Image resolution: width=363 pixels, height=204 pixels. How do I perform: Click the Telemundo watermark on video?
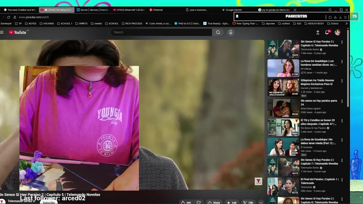coord(258,181)
